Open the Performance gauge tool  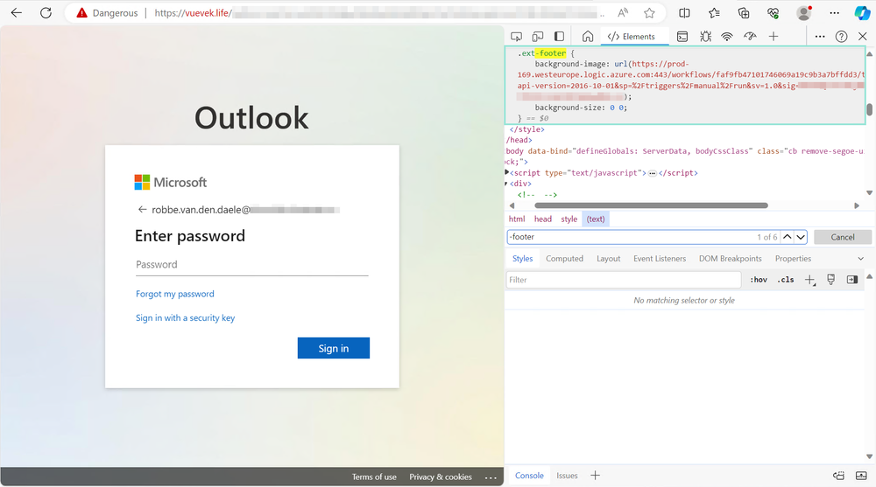pyautogui.click(x=750, y=37)
